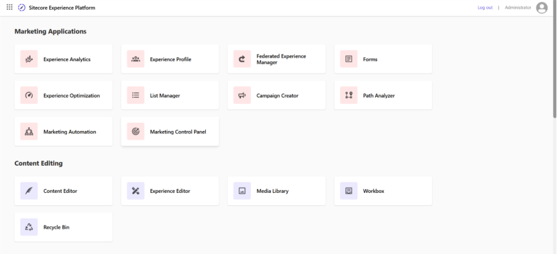Open the Workbox tile

383,191
